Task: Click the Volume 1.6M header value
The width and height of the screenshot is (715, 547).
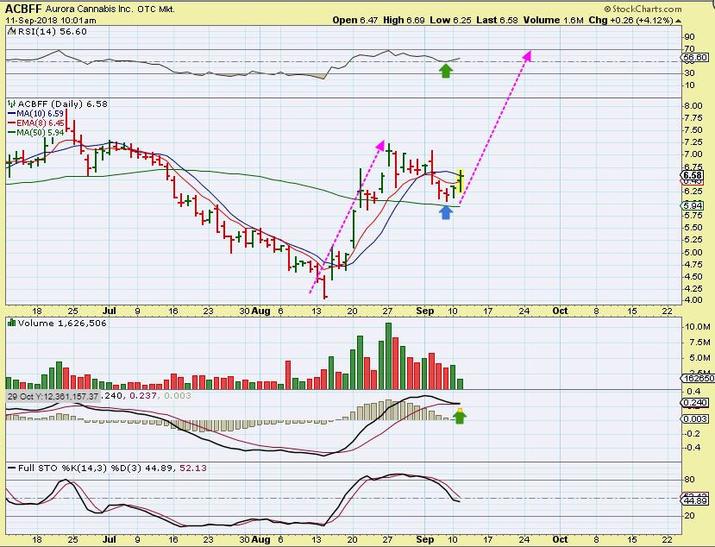Action: [553, 20]
